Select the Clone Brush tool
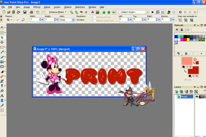Screen dimensions: 206x137 2,62
